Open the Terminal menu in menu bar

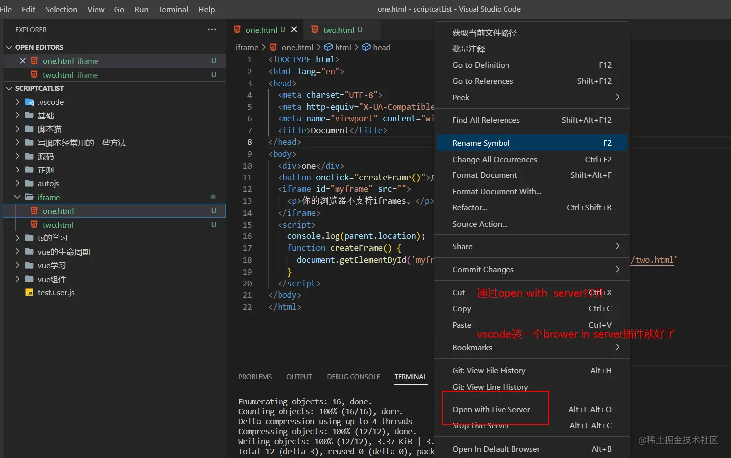pyautogui.click(x=173, y=9)
